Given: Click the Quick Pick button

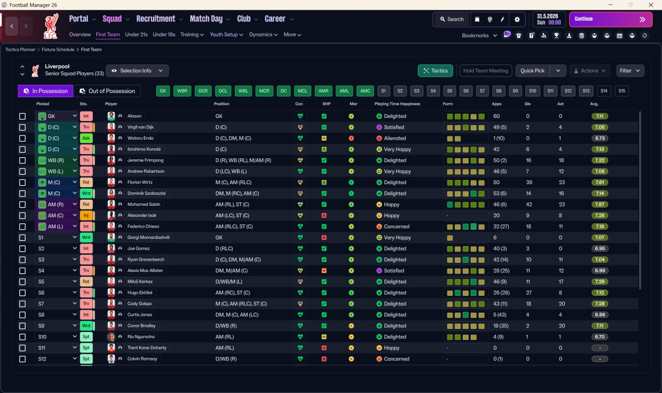Looking at the screenshot, I should coord(533,71).
